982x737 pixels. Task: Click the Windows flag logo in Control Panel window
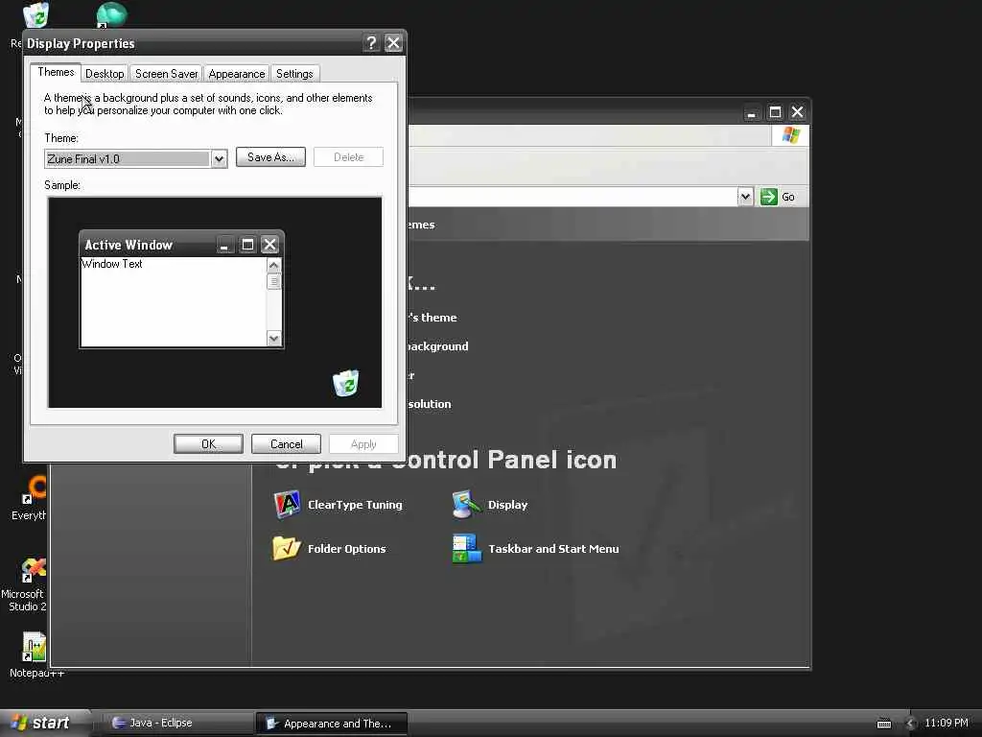[x=790, y=135]
